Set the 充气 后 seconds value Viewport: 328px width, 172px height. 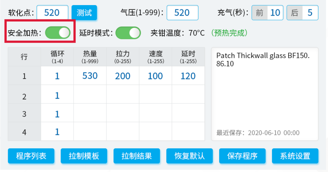[x=309, y=13]
